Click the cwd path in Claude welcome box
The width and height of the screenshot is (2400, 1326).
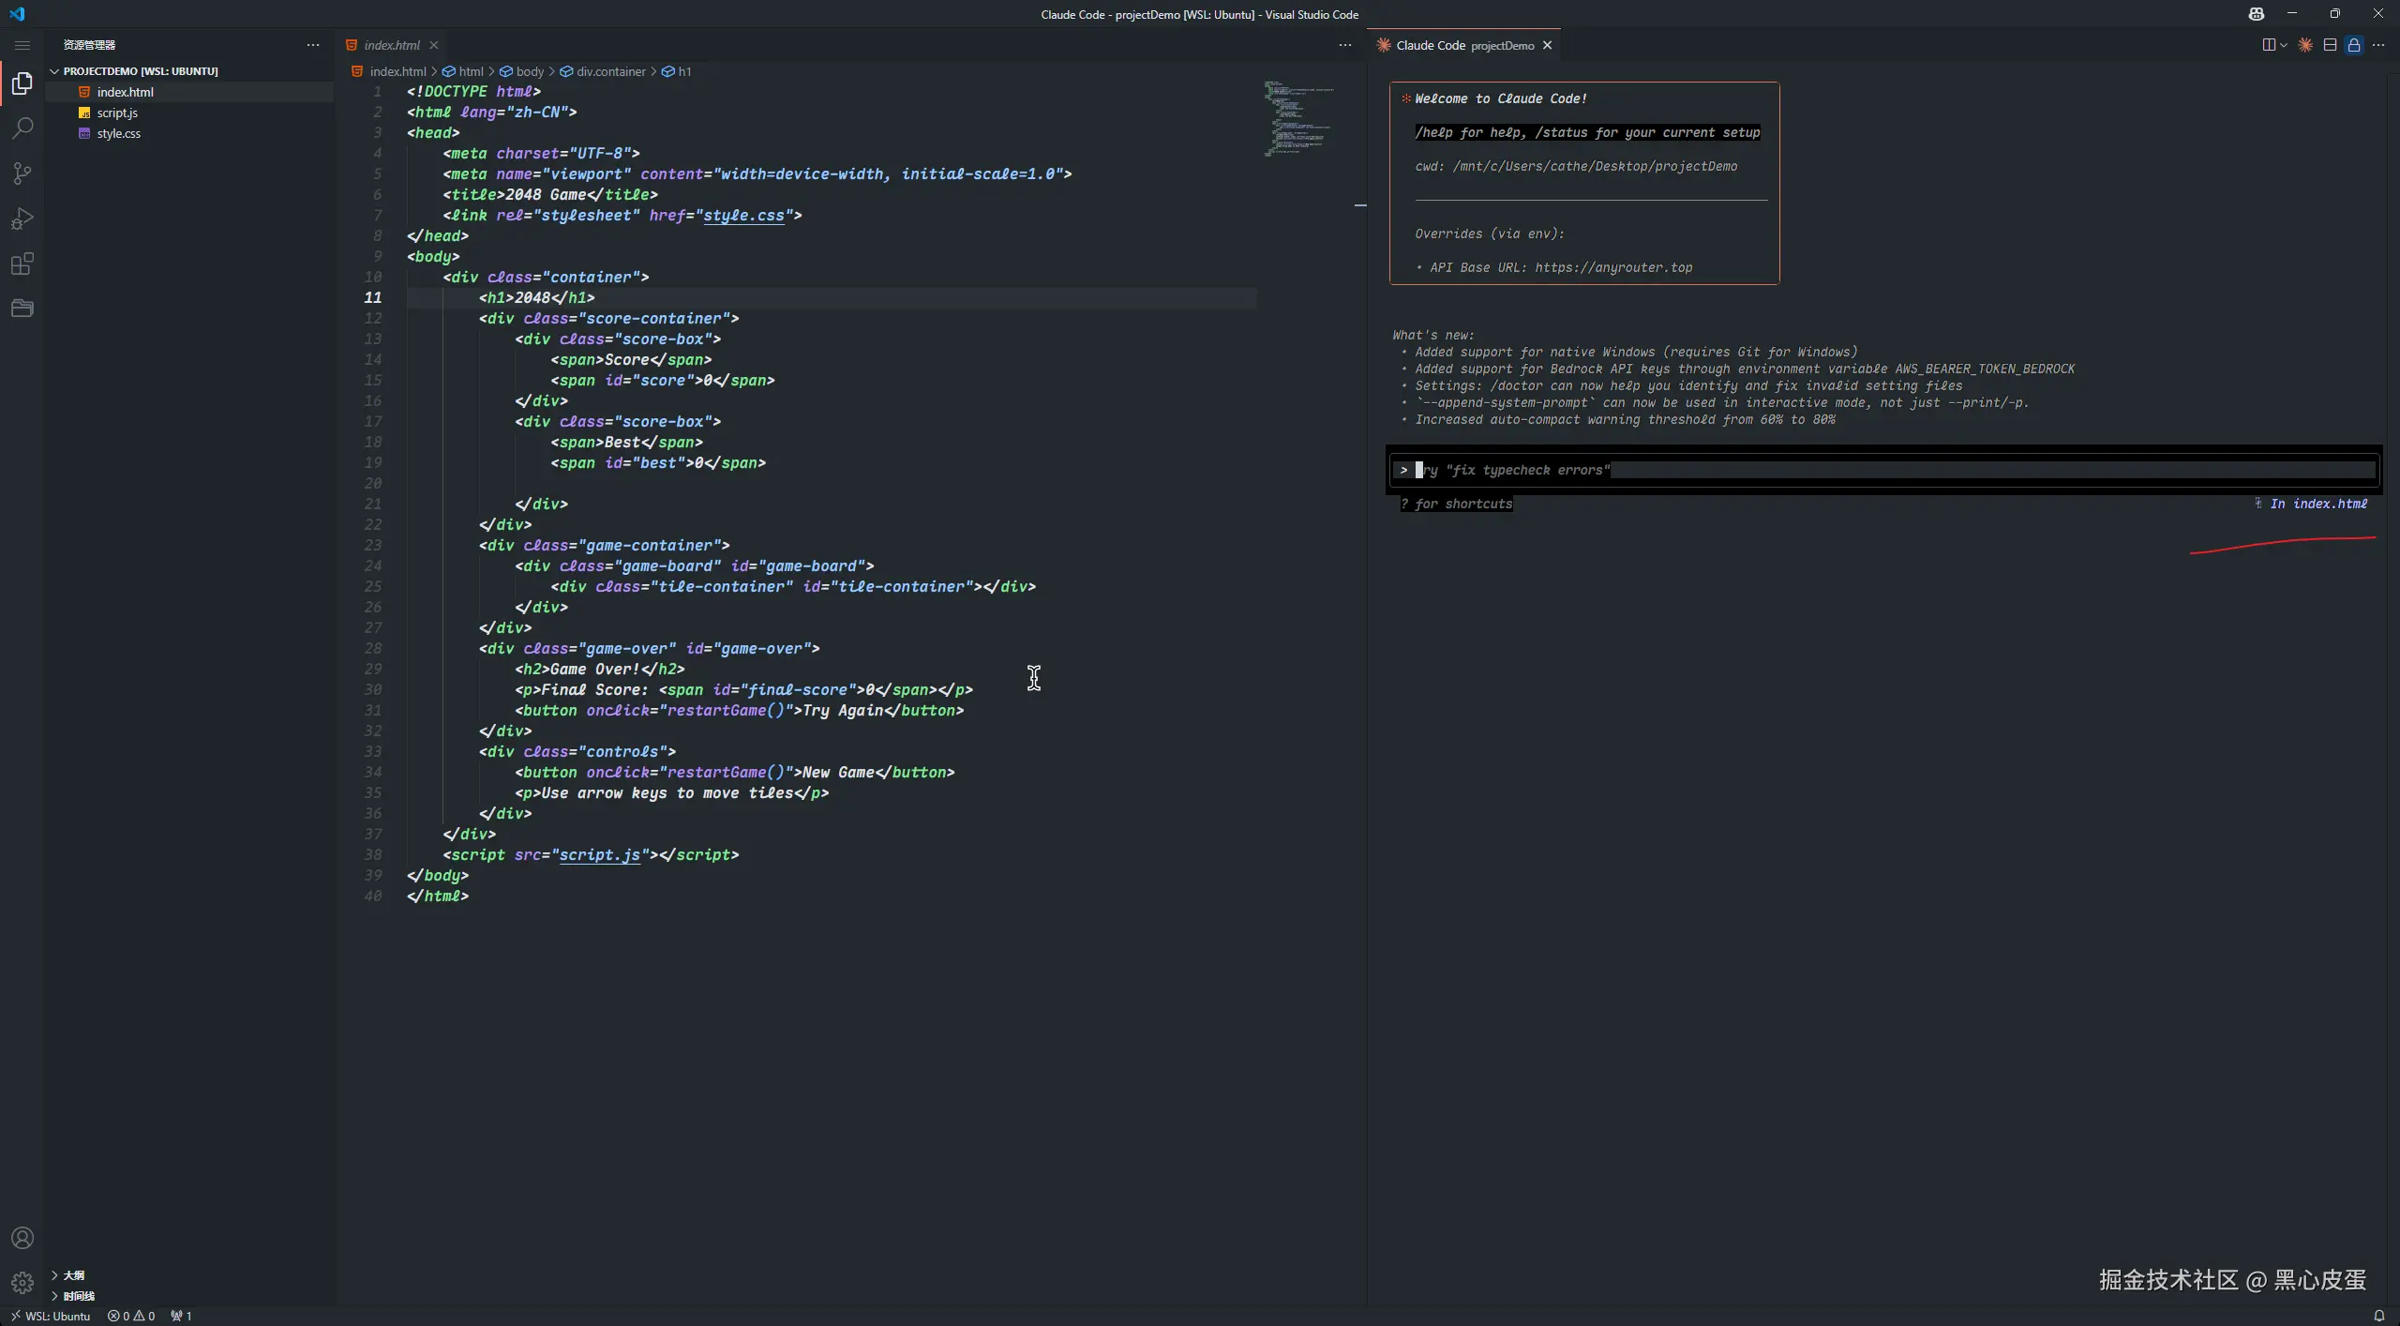point(1595,167)
